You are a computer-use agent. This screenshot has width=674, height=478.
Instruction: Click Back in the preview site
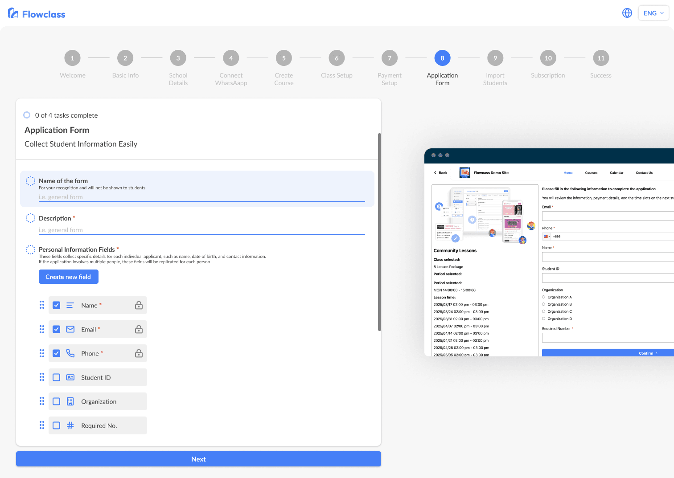point(440,173)
